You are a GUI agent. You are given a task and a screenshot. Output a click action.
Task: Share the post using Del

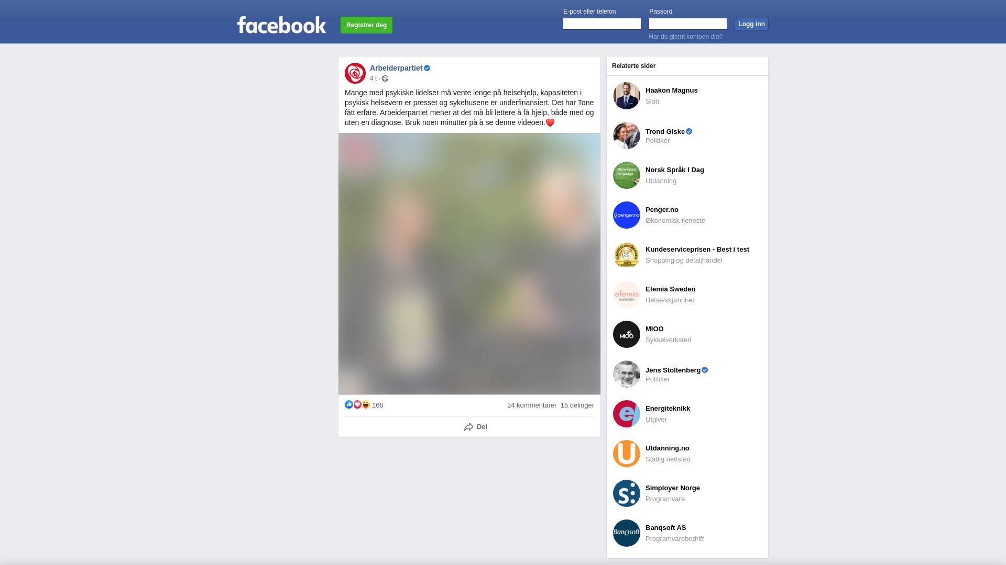coord(476,427)
